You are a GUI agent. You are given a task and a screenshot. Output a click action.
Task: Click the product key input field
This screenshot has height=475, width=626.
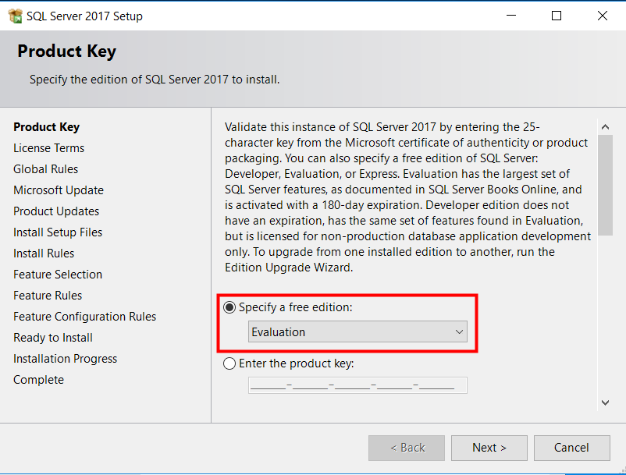(x=357, y=385)
